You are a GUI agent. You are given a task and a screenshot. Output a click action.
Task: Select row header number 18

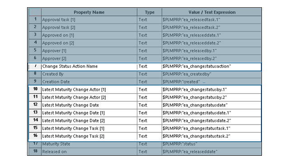[x=35, y=152]
